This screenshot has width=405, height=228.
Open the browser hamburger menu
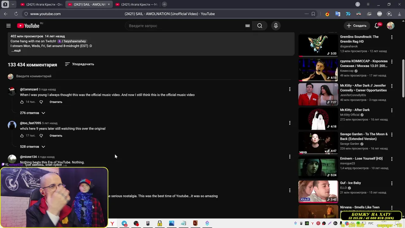[368, 4]
